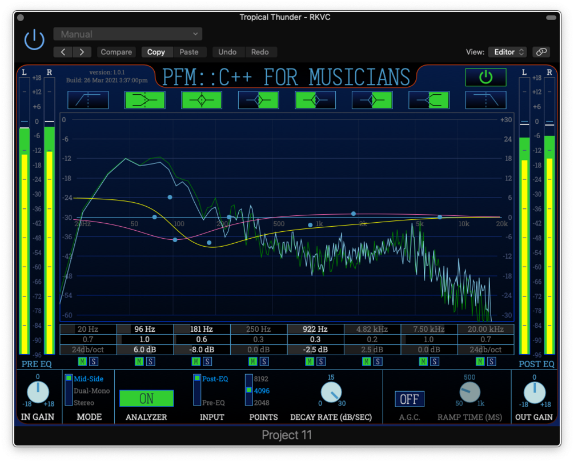Toggle the third band peak filter icon

pos(202,100)
